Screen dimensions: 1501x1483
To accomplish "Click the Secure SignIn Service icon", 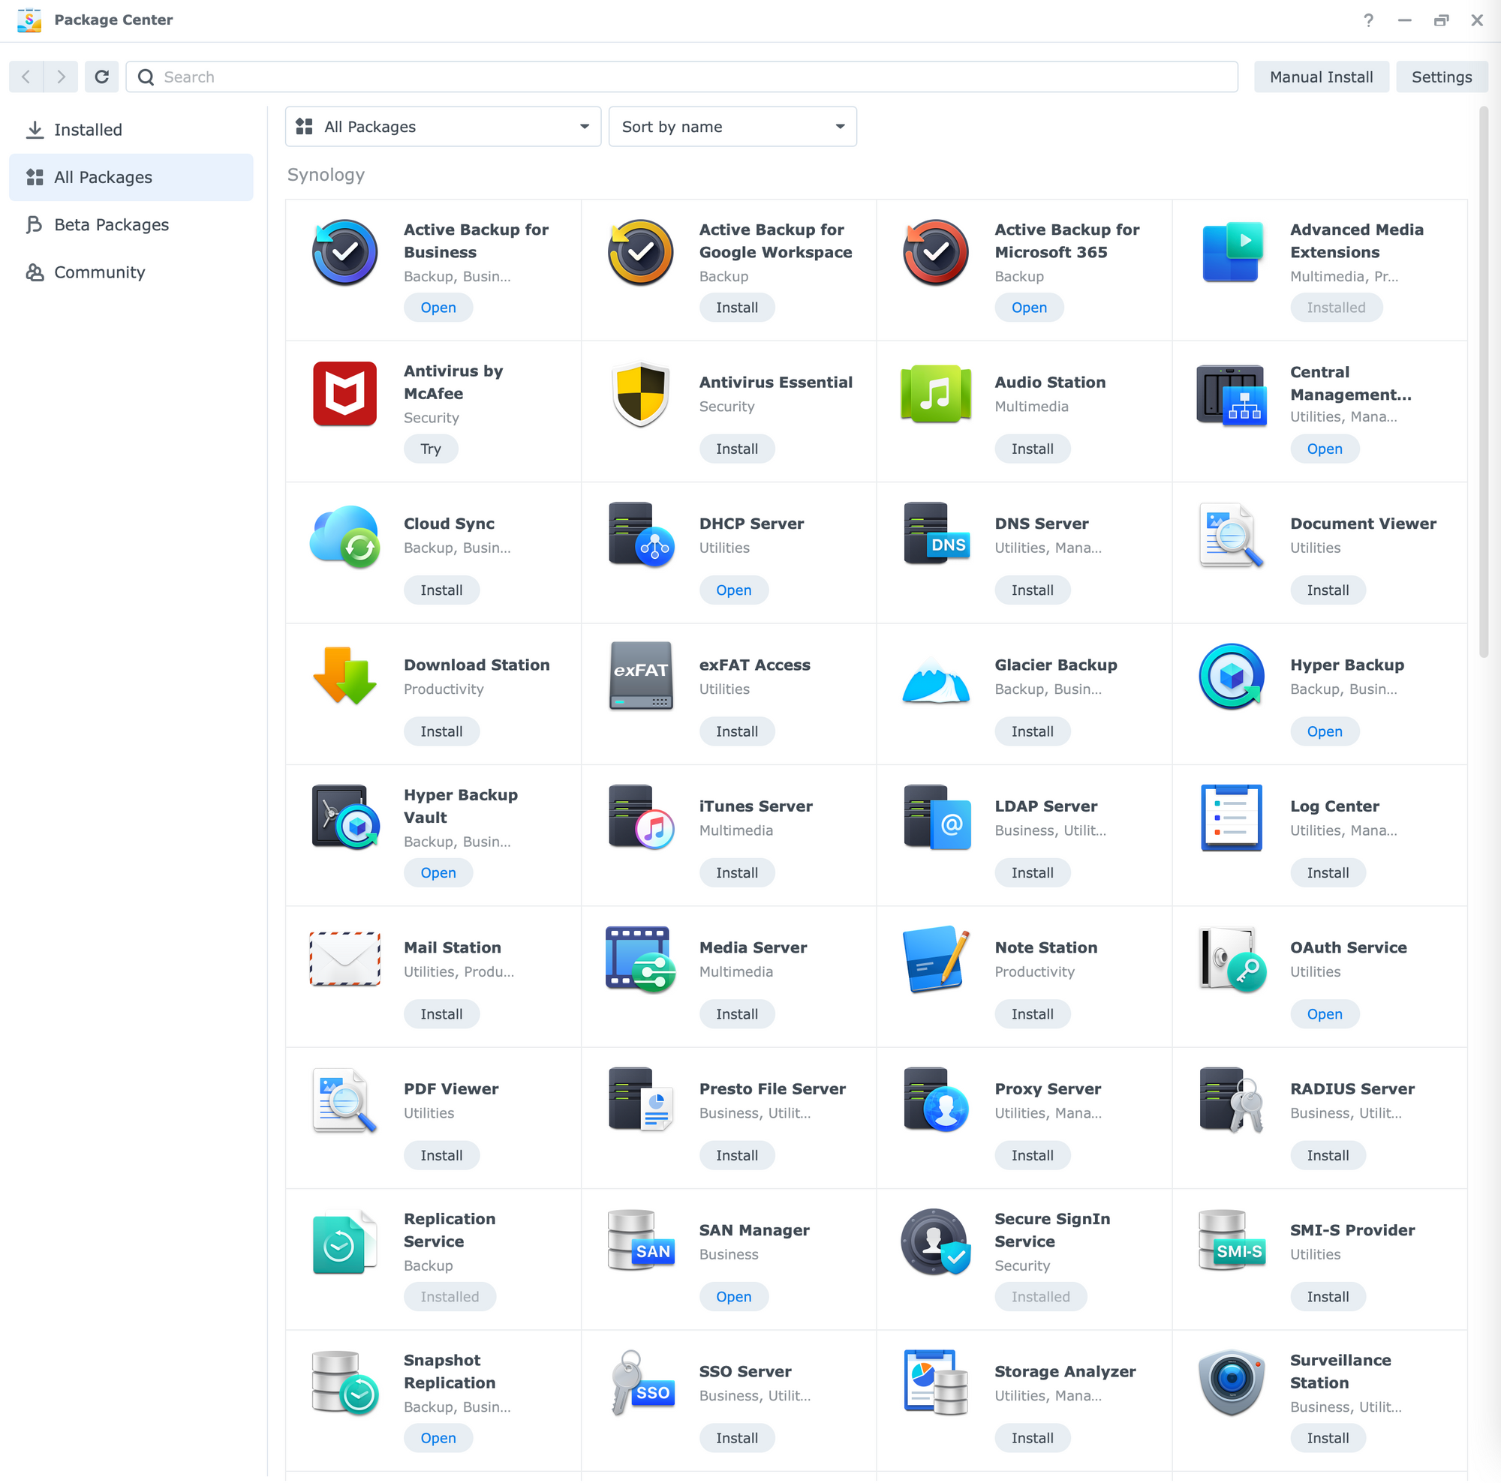I will click(935, 1241).
